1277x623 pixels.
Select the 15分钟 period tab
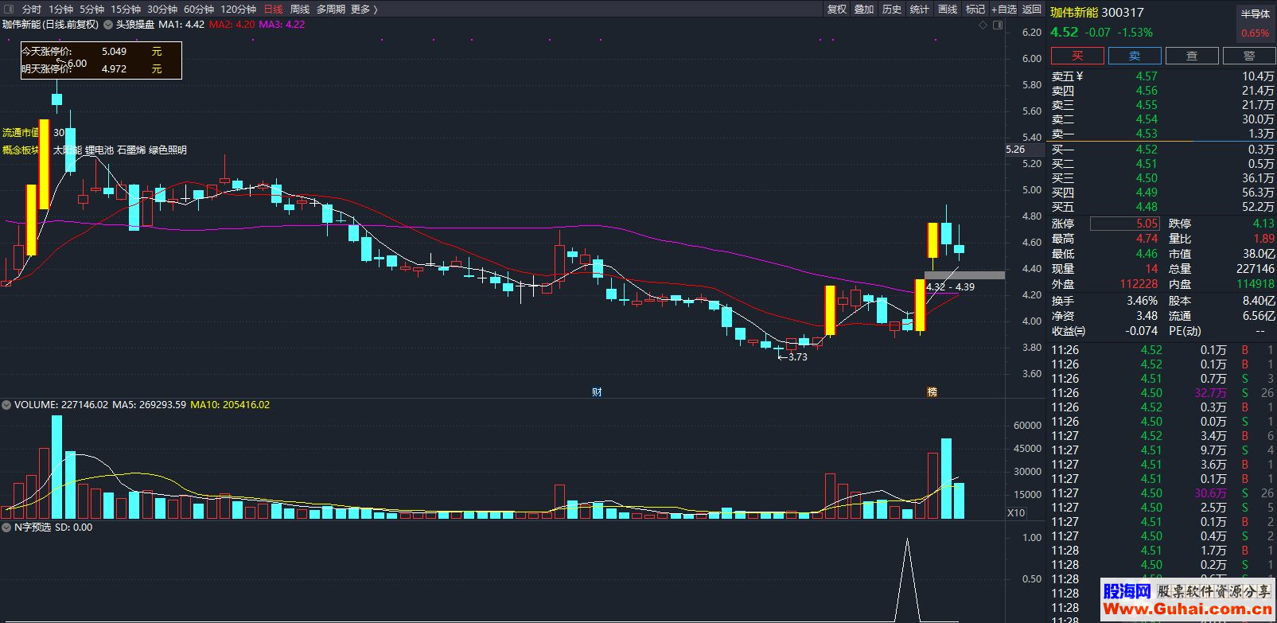(126, 9)
